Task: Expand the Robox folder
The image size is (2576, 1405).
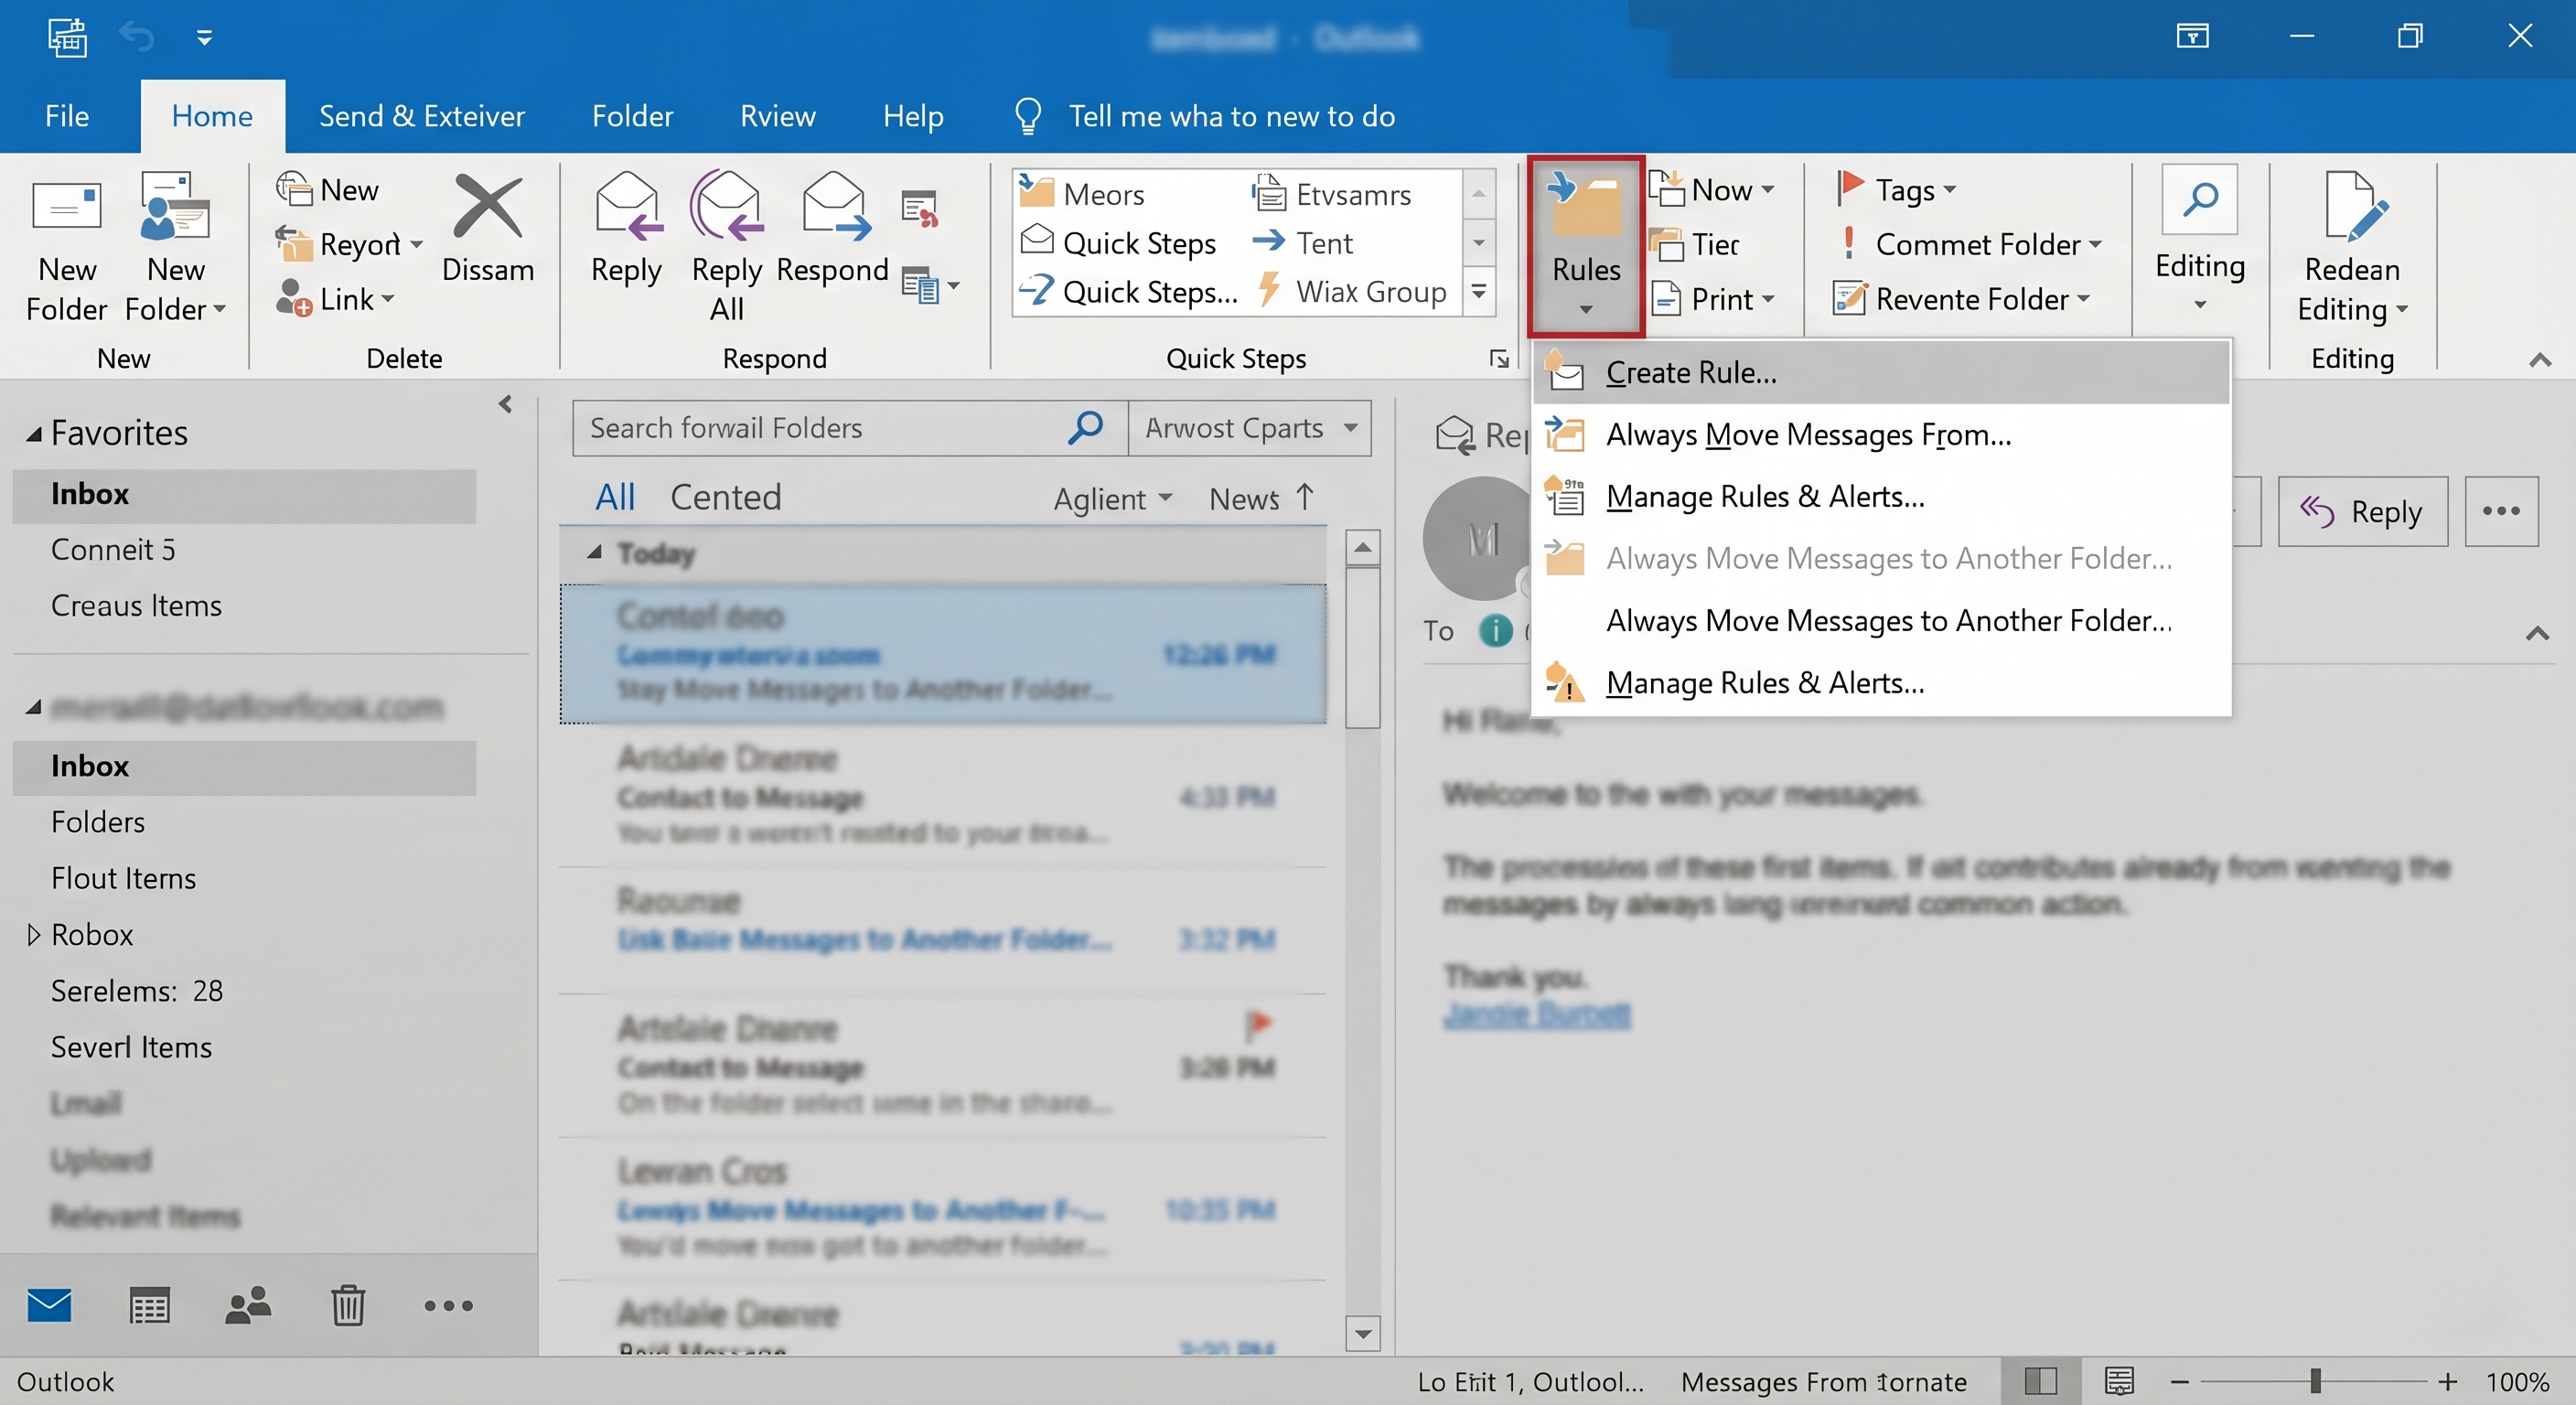Action: (33, 934)
